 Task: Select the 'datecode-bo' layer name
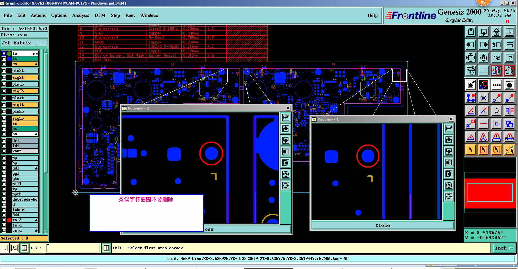[x=25, y=199]
